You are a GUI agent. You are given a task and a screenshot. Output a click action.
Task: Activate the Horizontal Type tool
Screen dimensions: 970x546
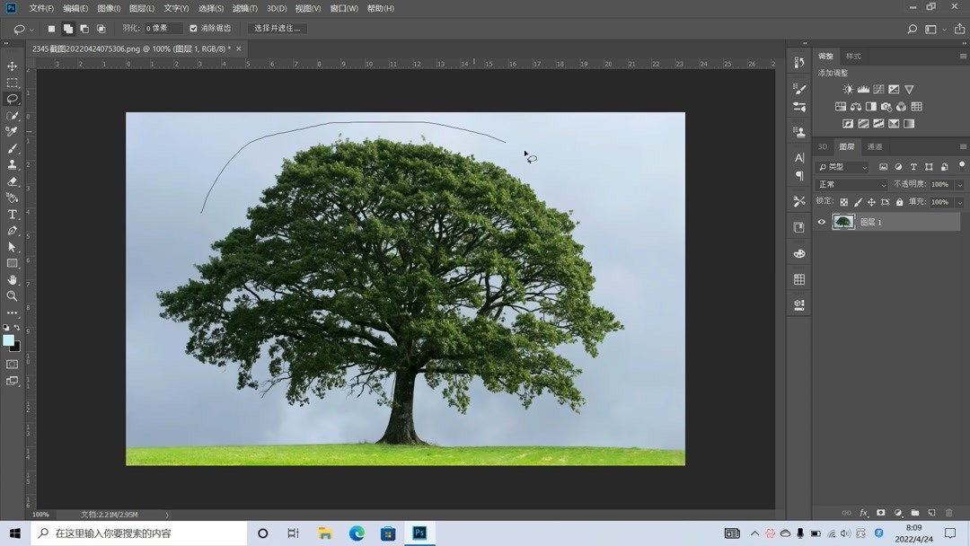tap(13, 215)
